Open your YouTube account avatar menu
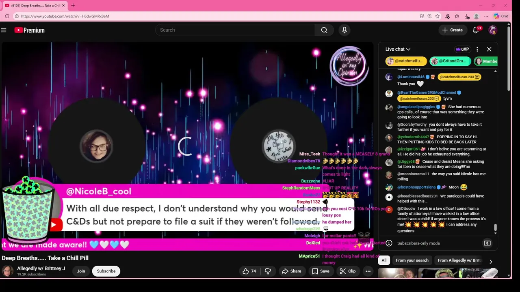Viewport: 520px width, 292px height. pyautogui.click(x=493, y=30)
